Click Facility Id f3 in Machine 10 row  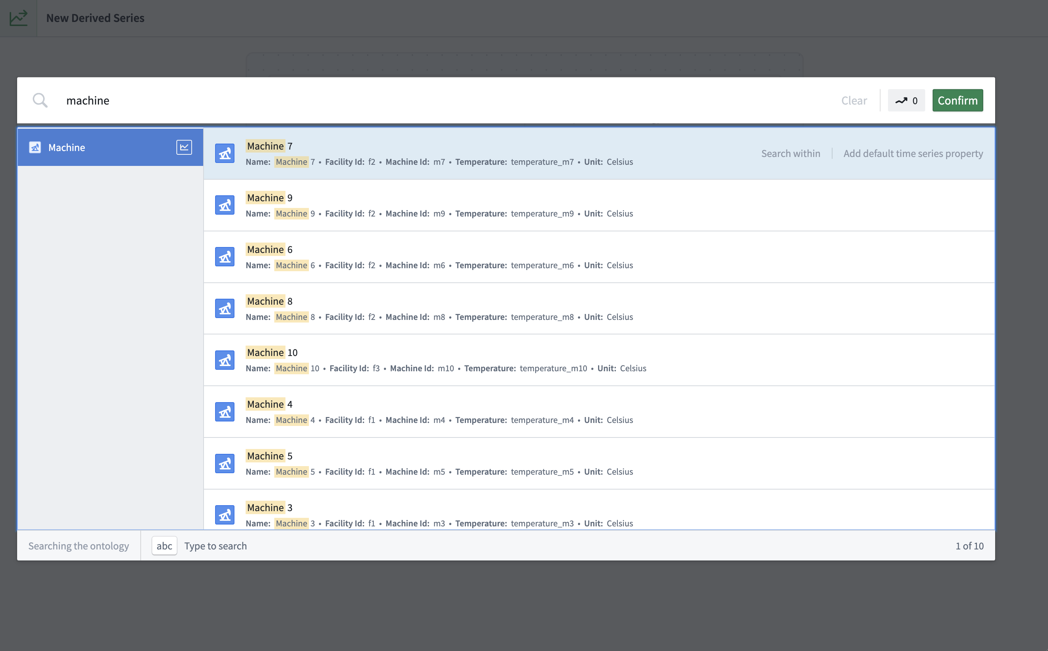tap(376, 369)
